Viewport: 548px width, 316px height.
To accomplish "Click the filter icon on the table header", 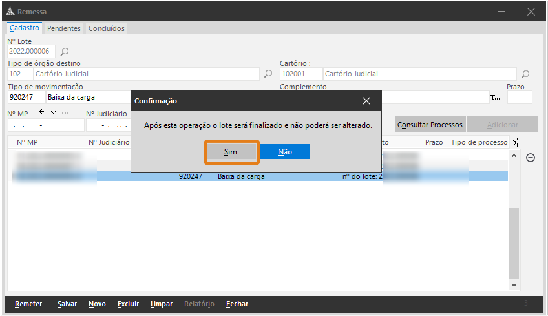I will 515,142.
